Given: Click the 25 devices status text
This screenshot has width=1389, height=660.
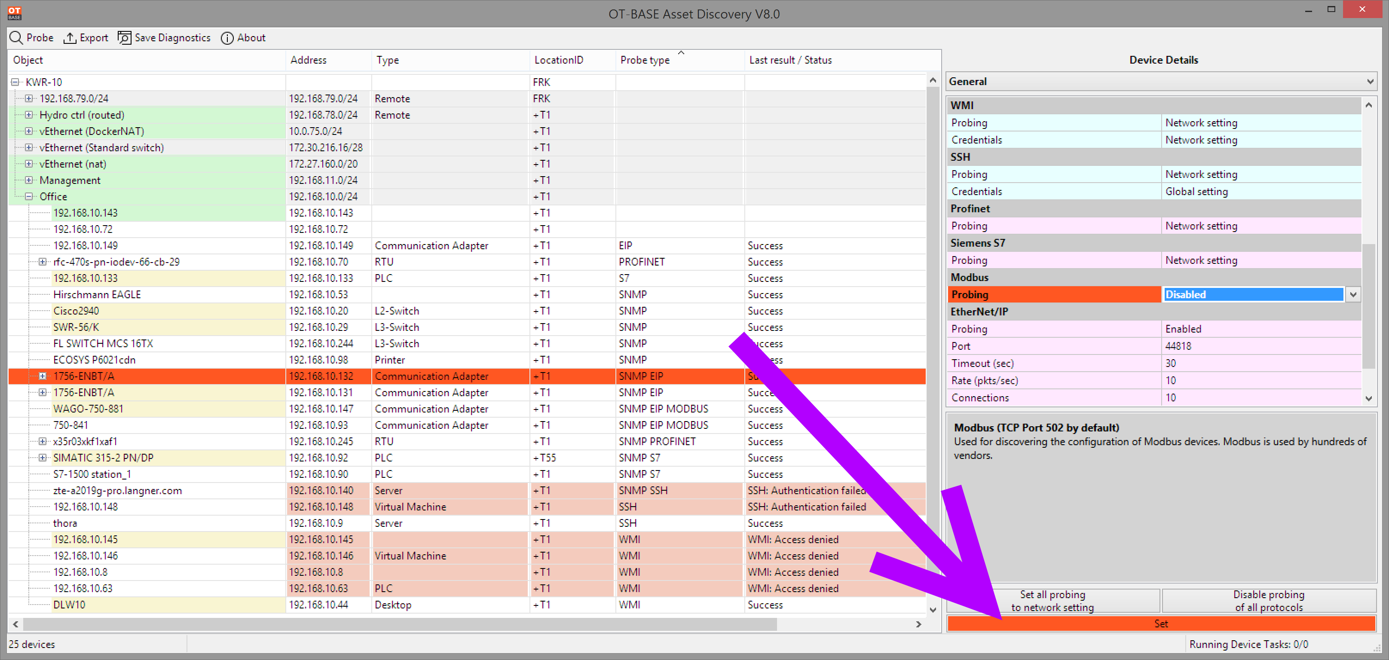Looking at the screenshot, I should click(32, 645).
